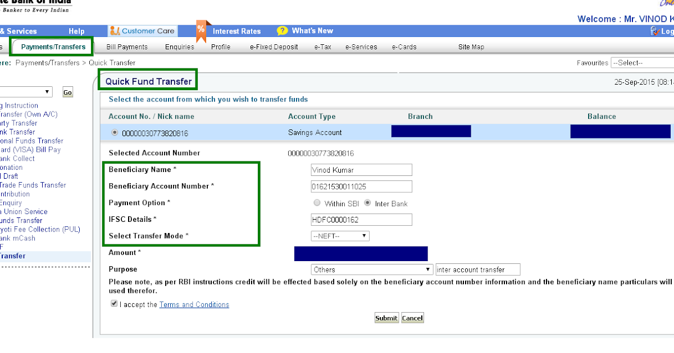Choose the Within SBI payment option
Image resolution: width=674 pixels, height=353 pixels.
(x=317, y=203)
